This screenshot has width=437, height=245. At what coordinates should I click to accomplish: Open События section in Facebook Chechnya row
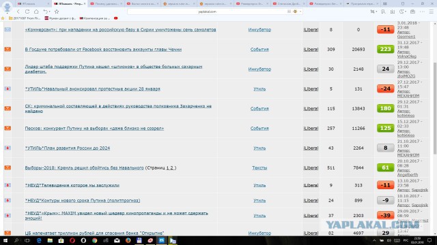[259, 49]
